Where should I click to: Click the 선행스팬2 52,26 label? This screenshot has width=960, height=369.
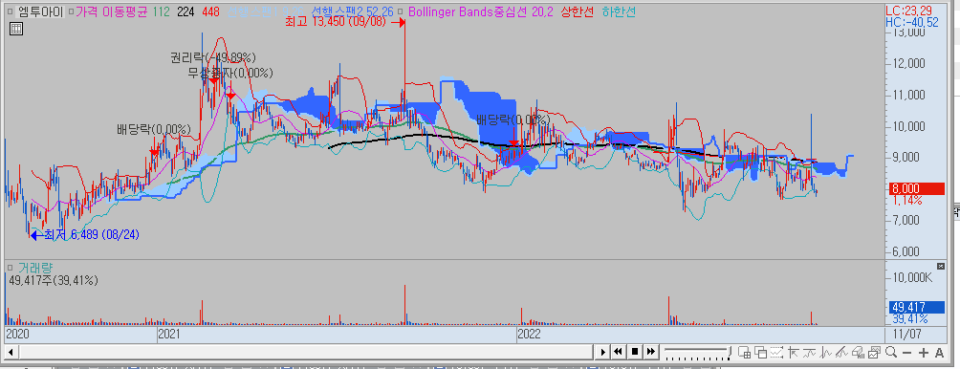(x=352, y=11)
